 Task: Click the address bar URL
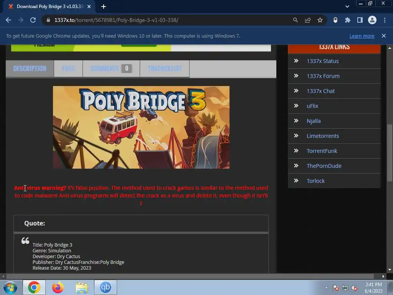click(116, 20)
